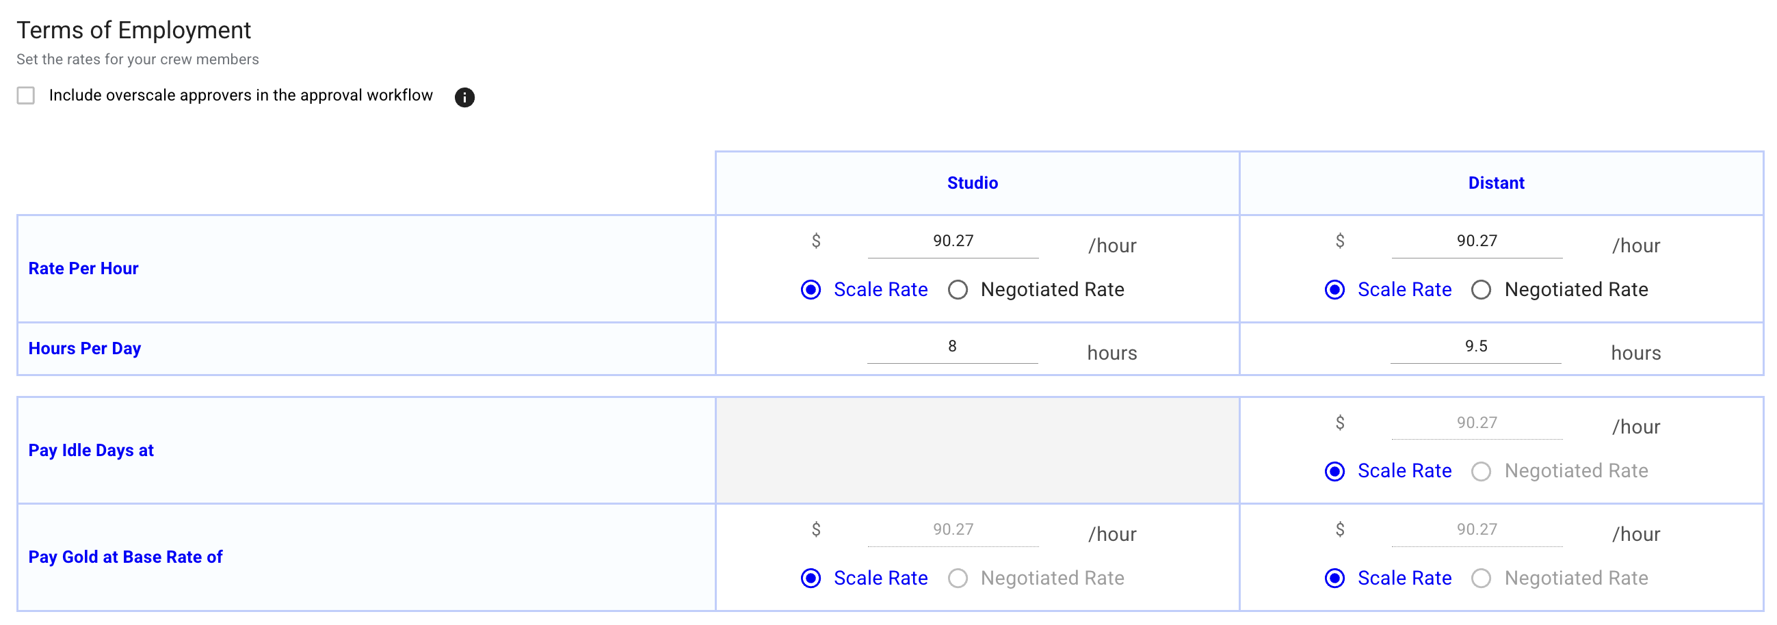Click Pay Gold at Base Rate of label
This screenshot has height=625, width=1777.
(x=126, y=557)
